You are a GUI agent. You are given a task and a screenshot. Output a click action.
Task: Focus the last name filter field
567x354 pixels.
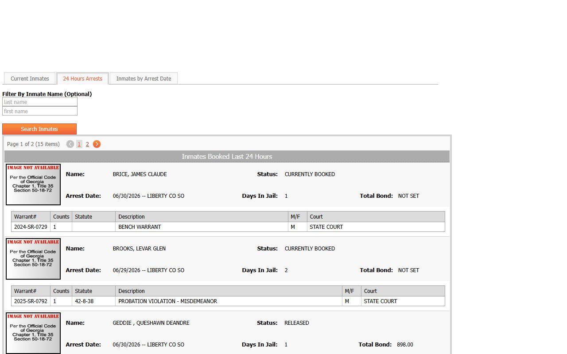[x=40, y=102]
